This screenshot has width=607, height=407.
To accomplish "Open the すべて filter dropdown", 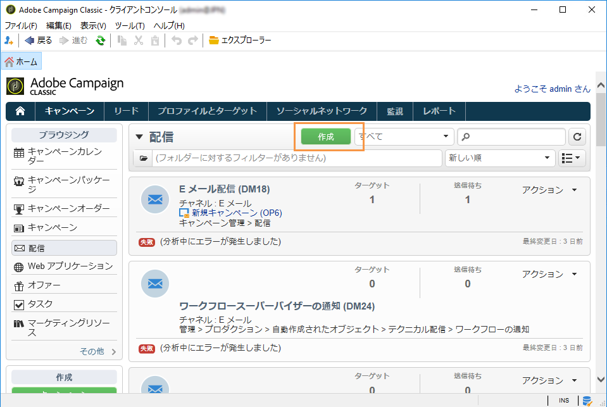I will click(404, 136).
